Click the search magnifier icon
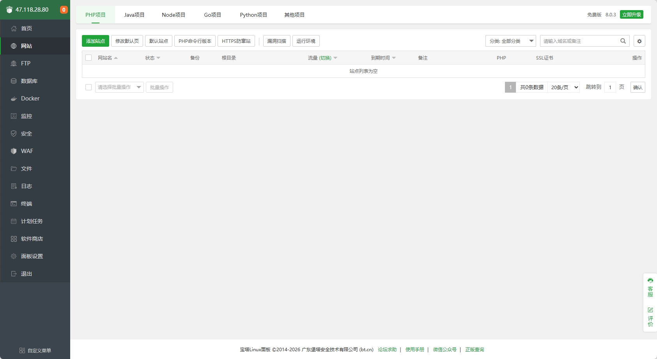The height and width of the screenshot is (359, 657). pos(623,41)
